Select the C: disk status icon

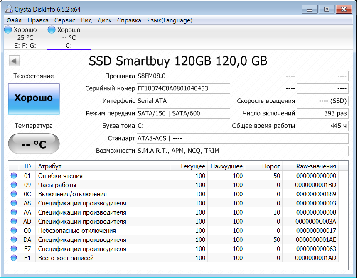coord(52,30)
